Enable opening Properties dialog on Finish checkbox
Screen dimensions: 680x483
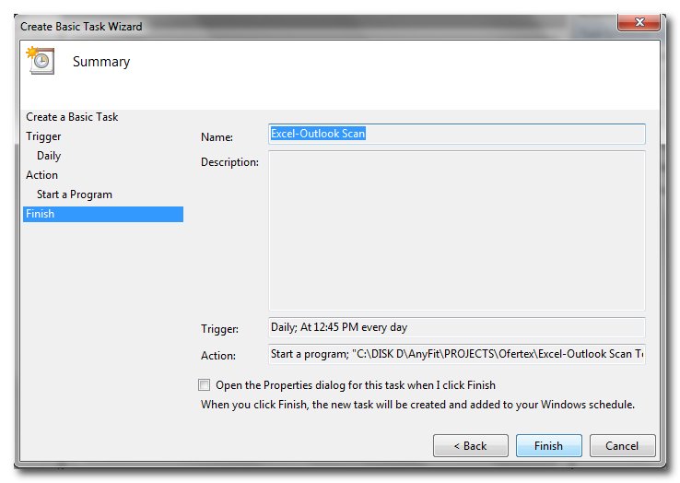pyautogui.click(x=204, y=385)
